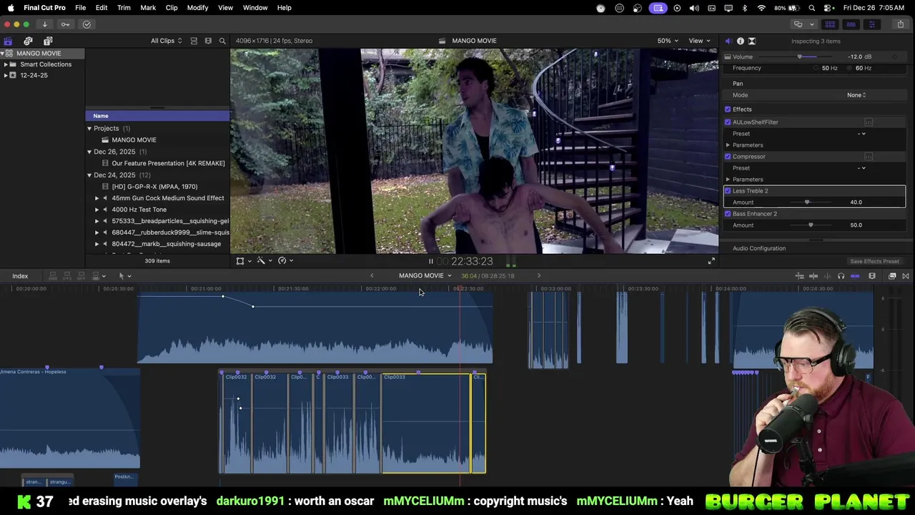Open the Edit menu

tap(102, 7)
